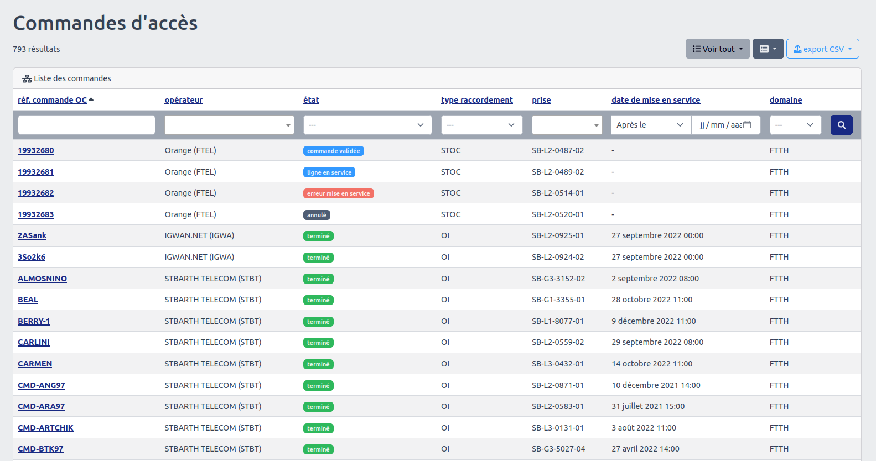This screenshot has width=876, height=461.
Task: Expand the domaine filter dropdown
Action: pos(795,125)
